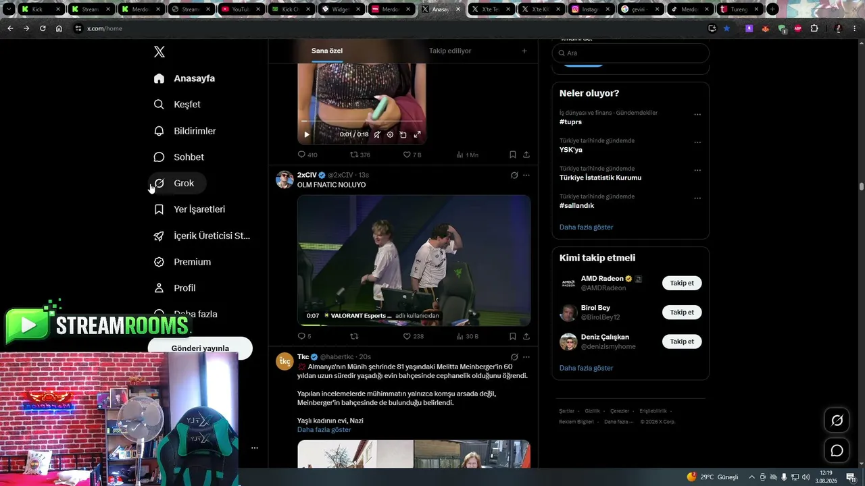Screen dimensions: 865x486
Task: Open İçerik Üreticisi Stüdyosu
Action: click(202, 236)
